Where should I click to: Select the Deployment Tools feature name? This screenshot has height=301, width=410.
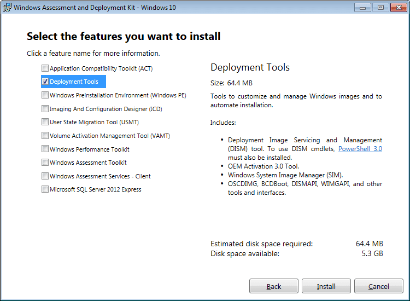click(74, 82)
